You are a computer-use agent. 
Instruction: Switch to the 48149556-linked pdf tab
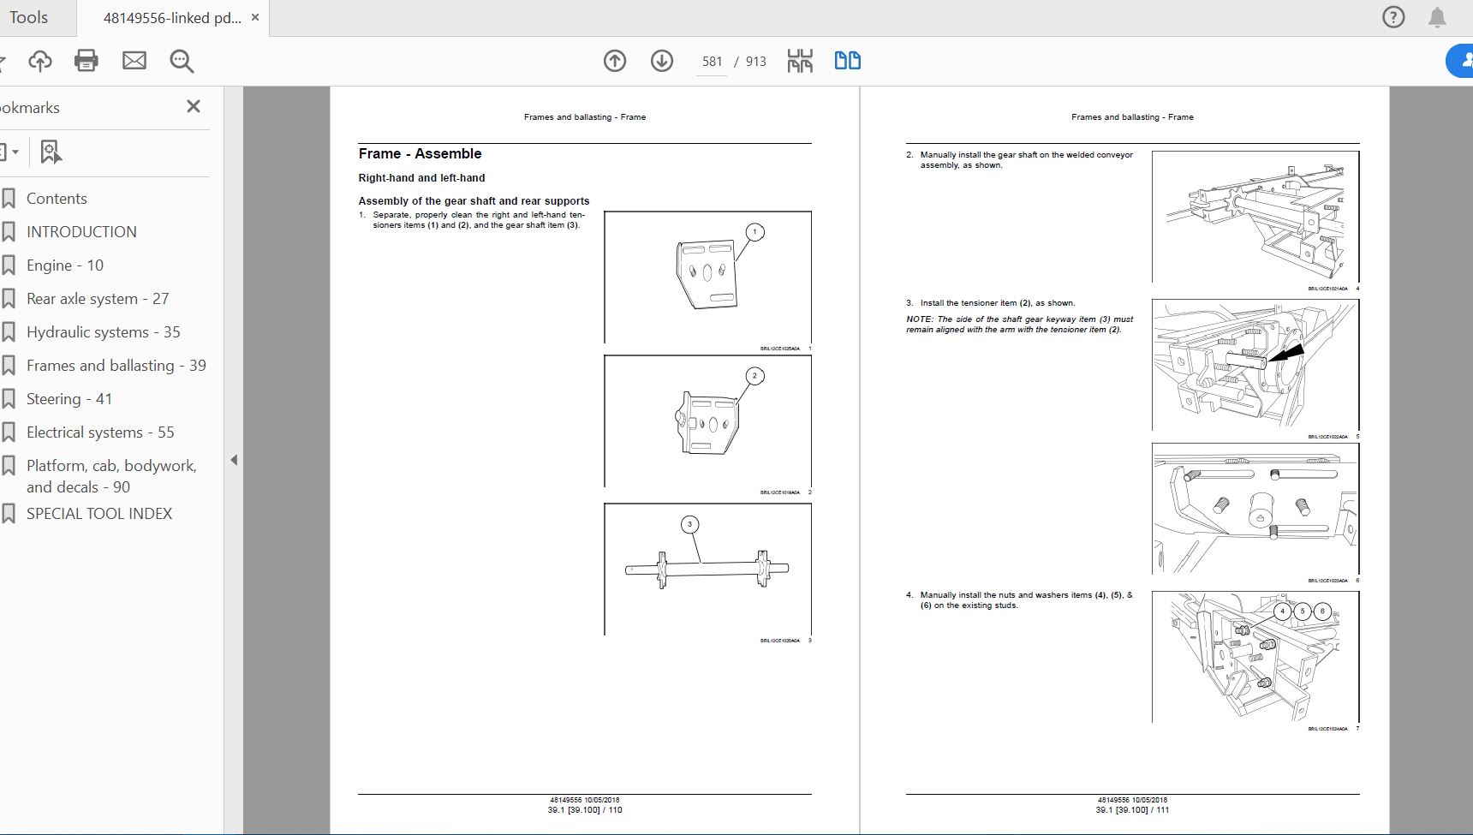tap(172, 17)
